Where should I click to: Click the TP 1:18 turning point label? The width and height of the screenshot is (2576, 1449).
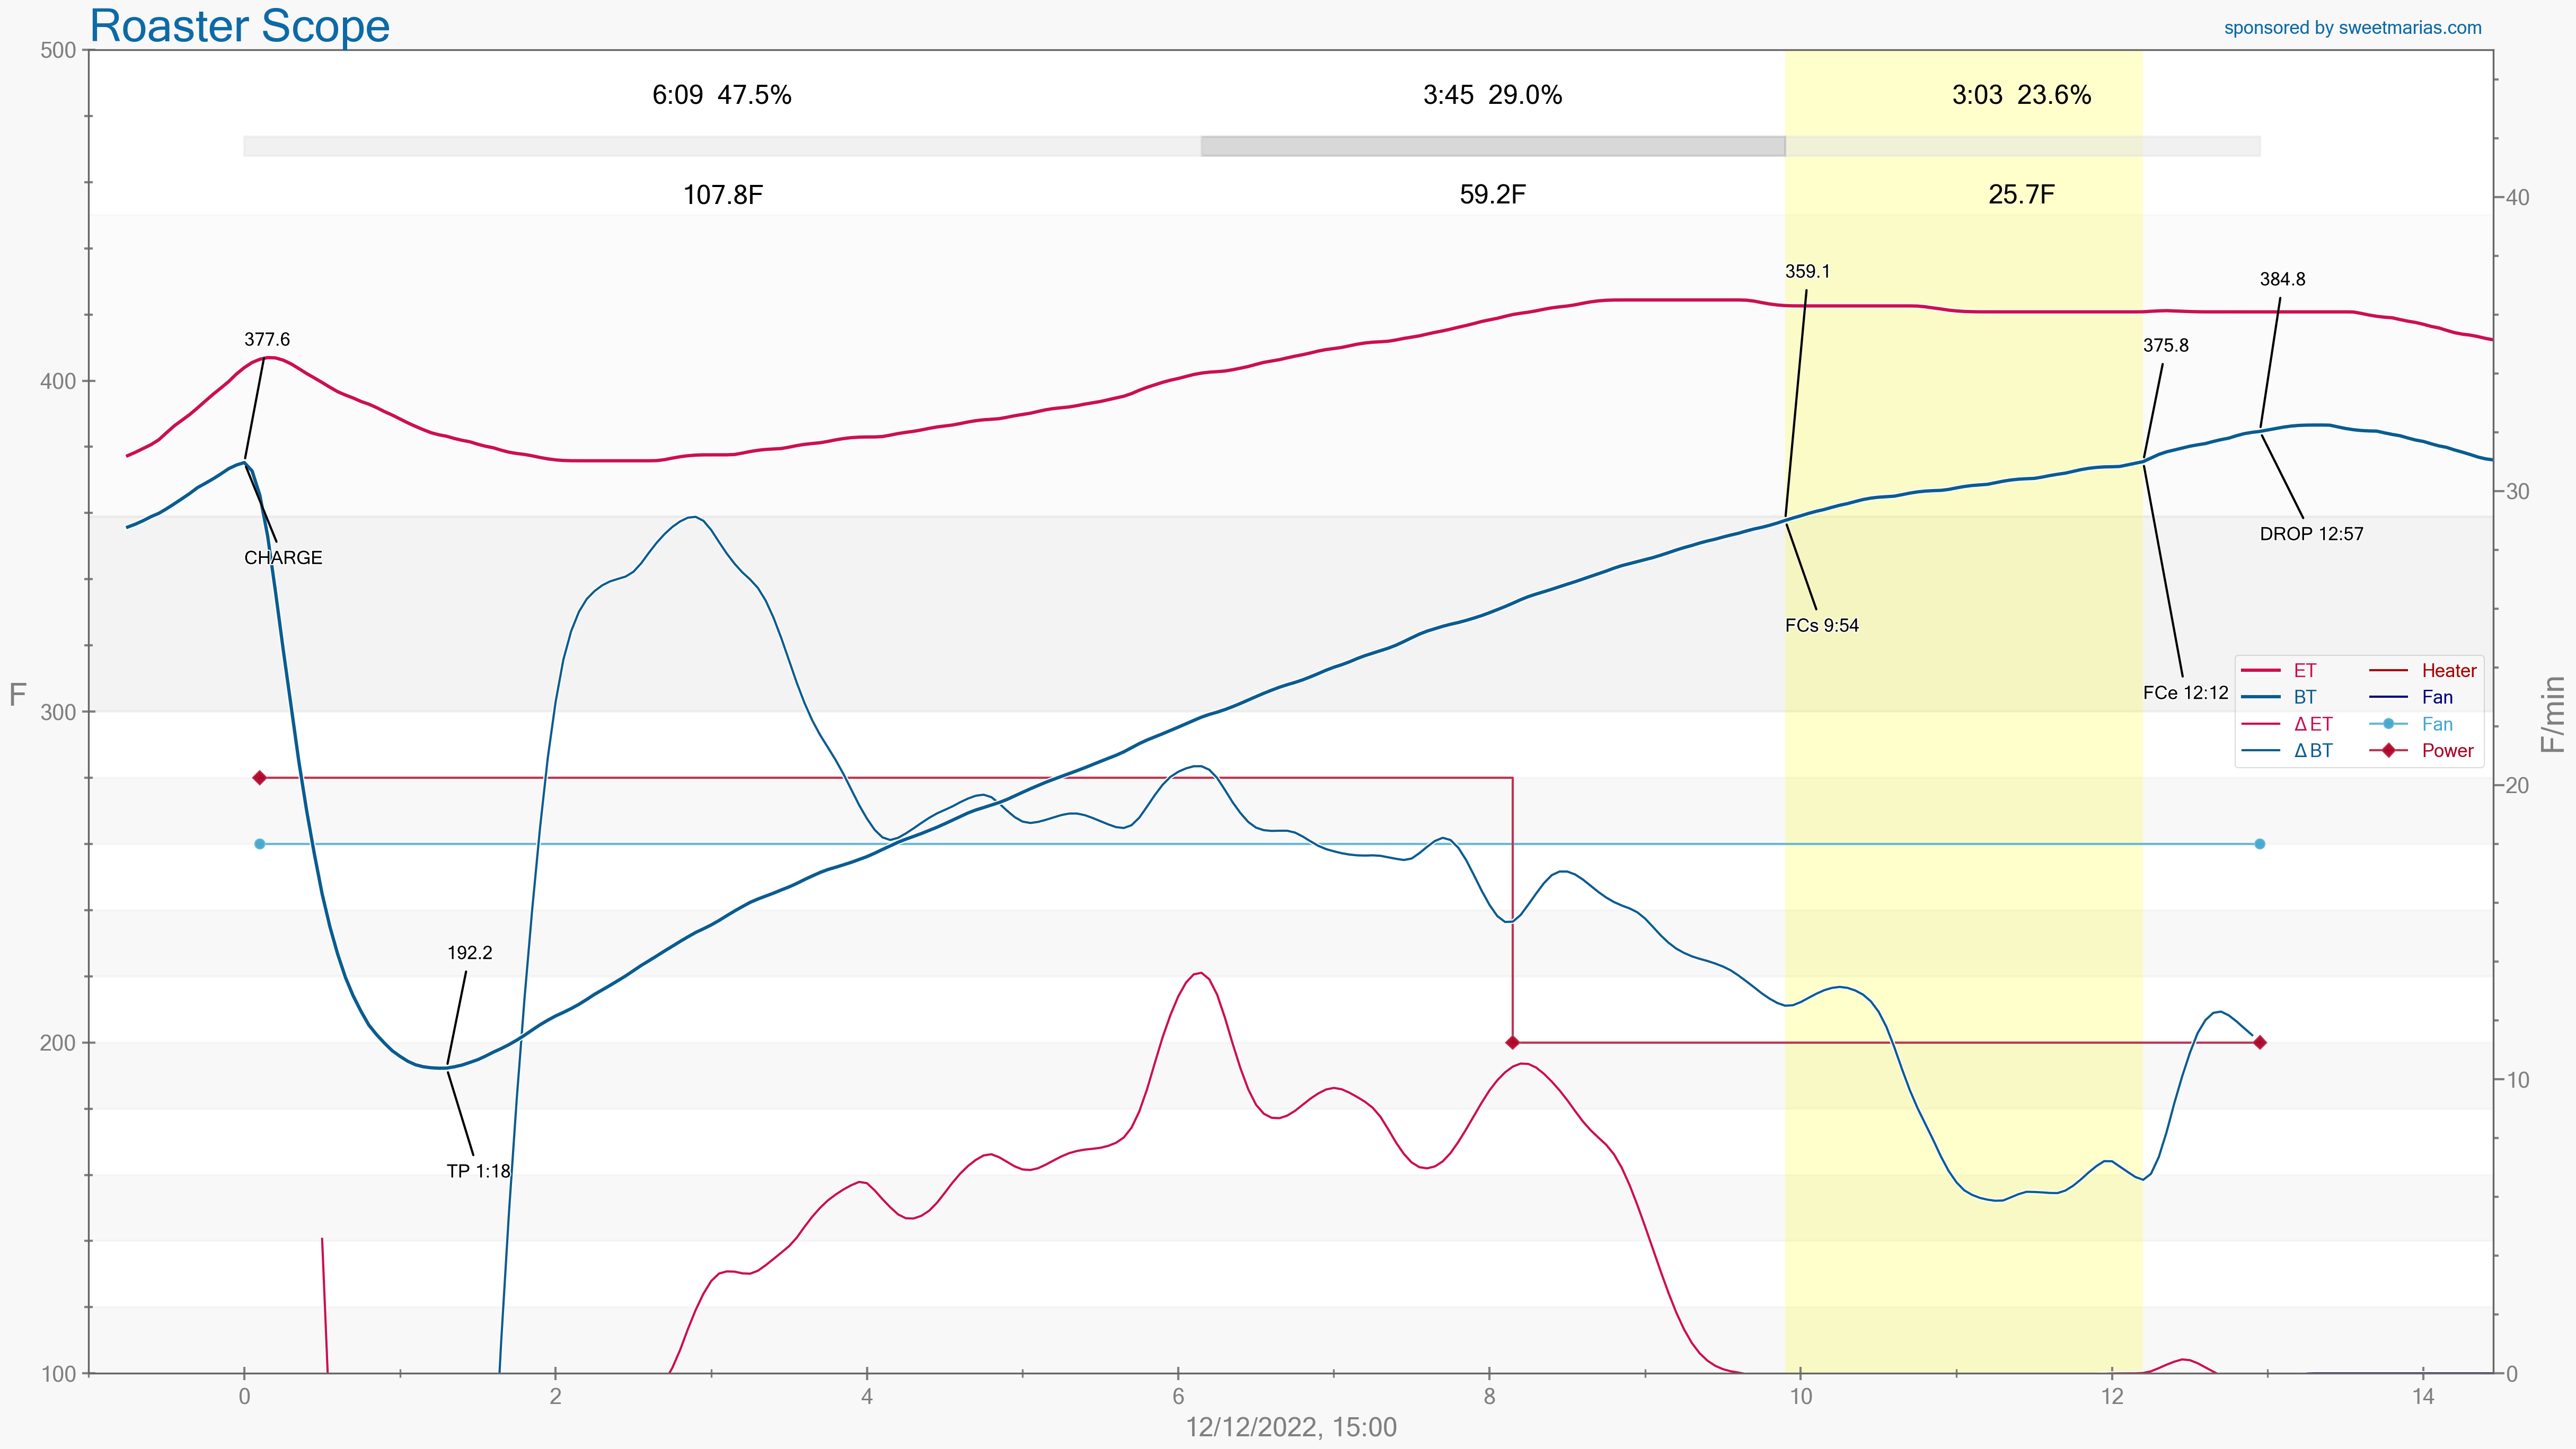[478, 1171]
